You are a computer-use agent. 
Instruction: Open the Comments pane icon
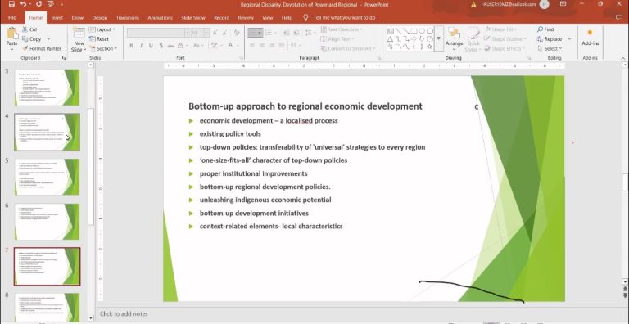click(x=619, y=17)
